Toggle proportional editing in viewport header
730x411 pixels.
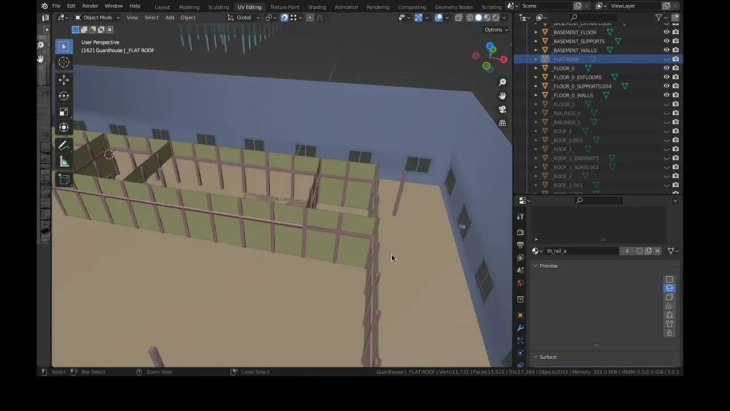click(x=310, y=18)
